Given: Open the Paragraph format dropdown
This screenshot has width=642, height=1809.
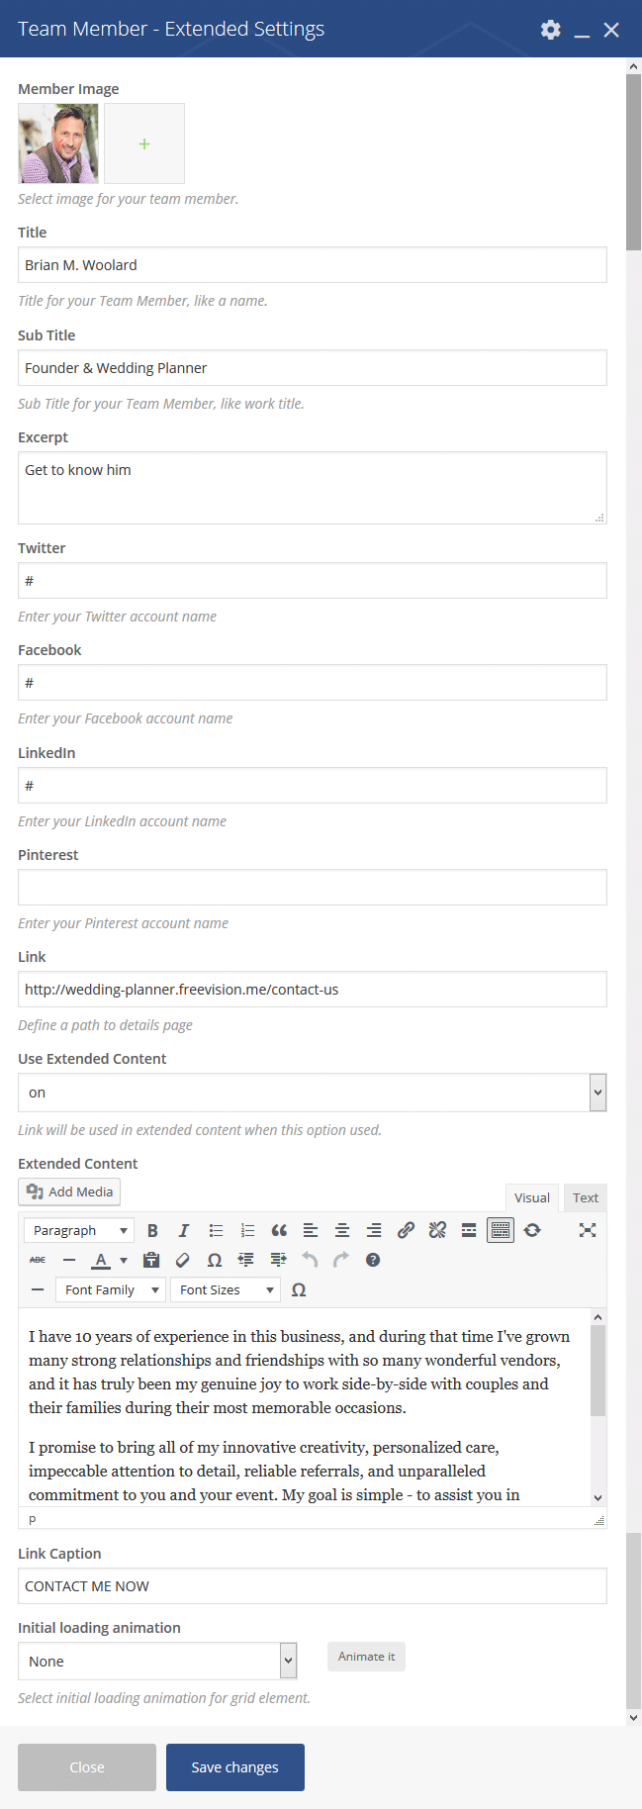Looking at the screenshot, I should coord(79,1230).
